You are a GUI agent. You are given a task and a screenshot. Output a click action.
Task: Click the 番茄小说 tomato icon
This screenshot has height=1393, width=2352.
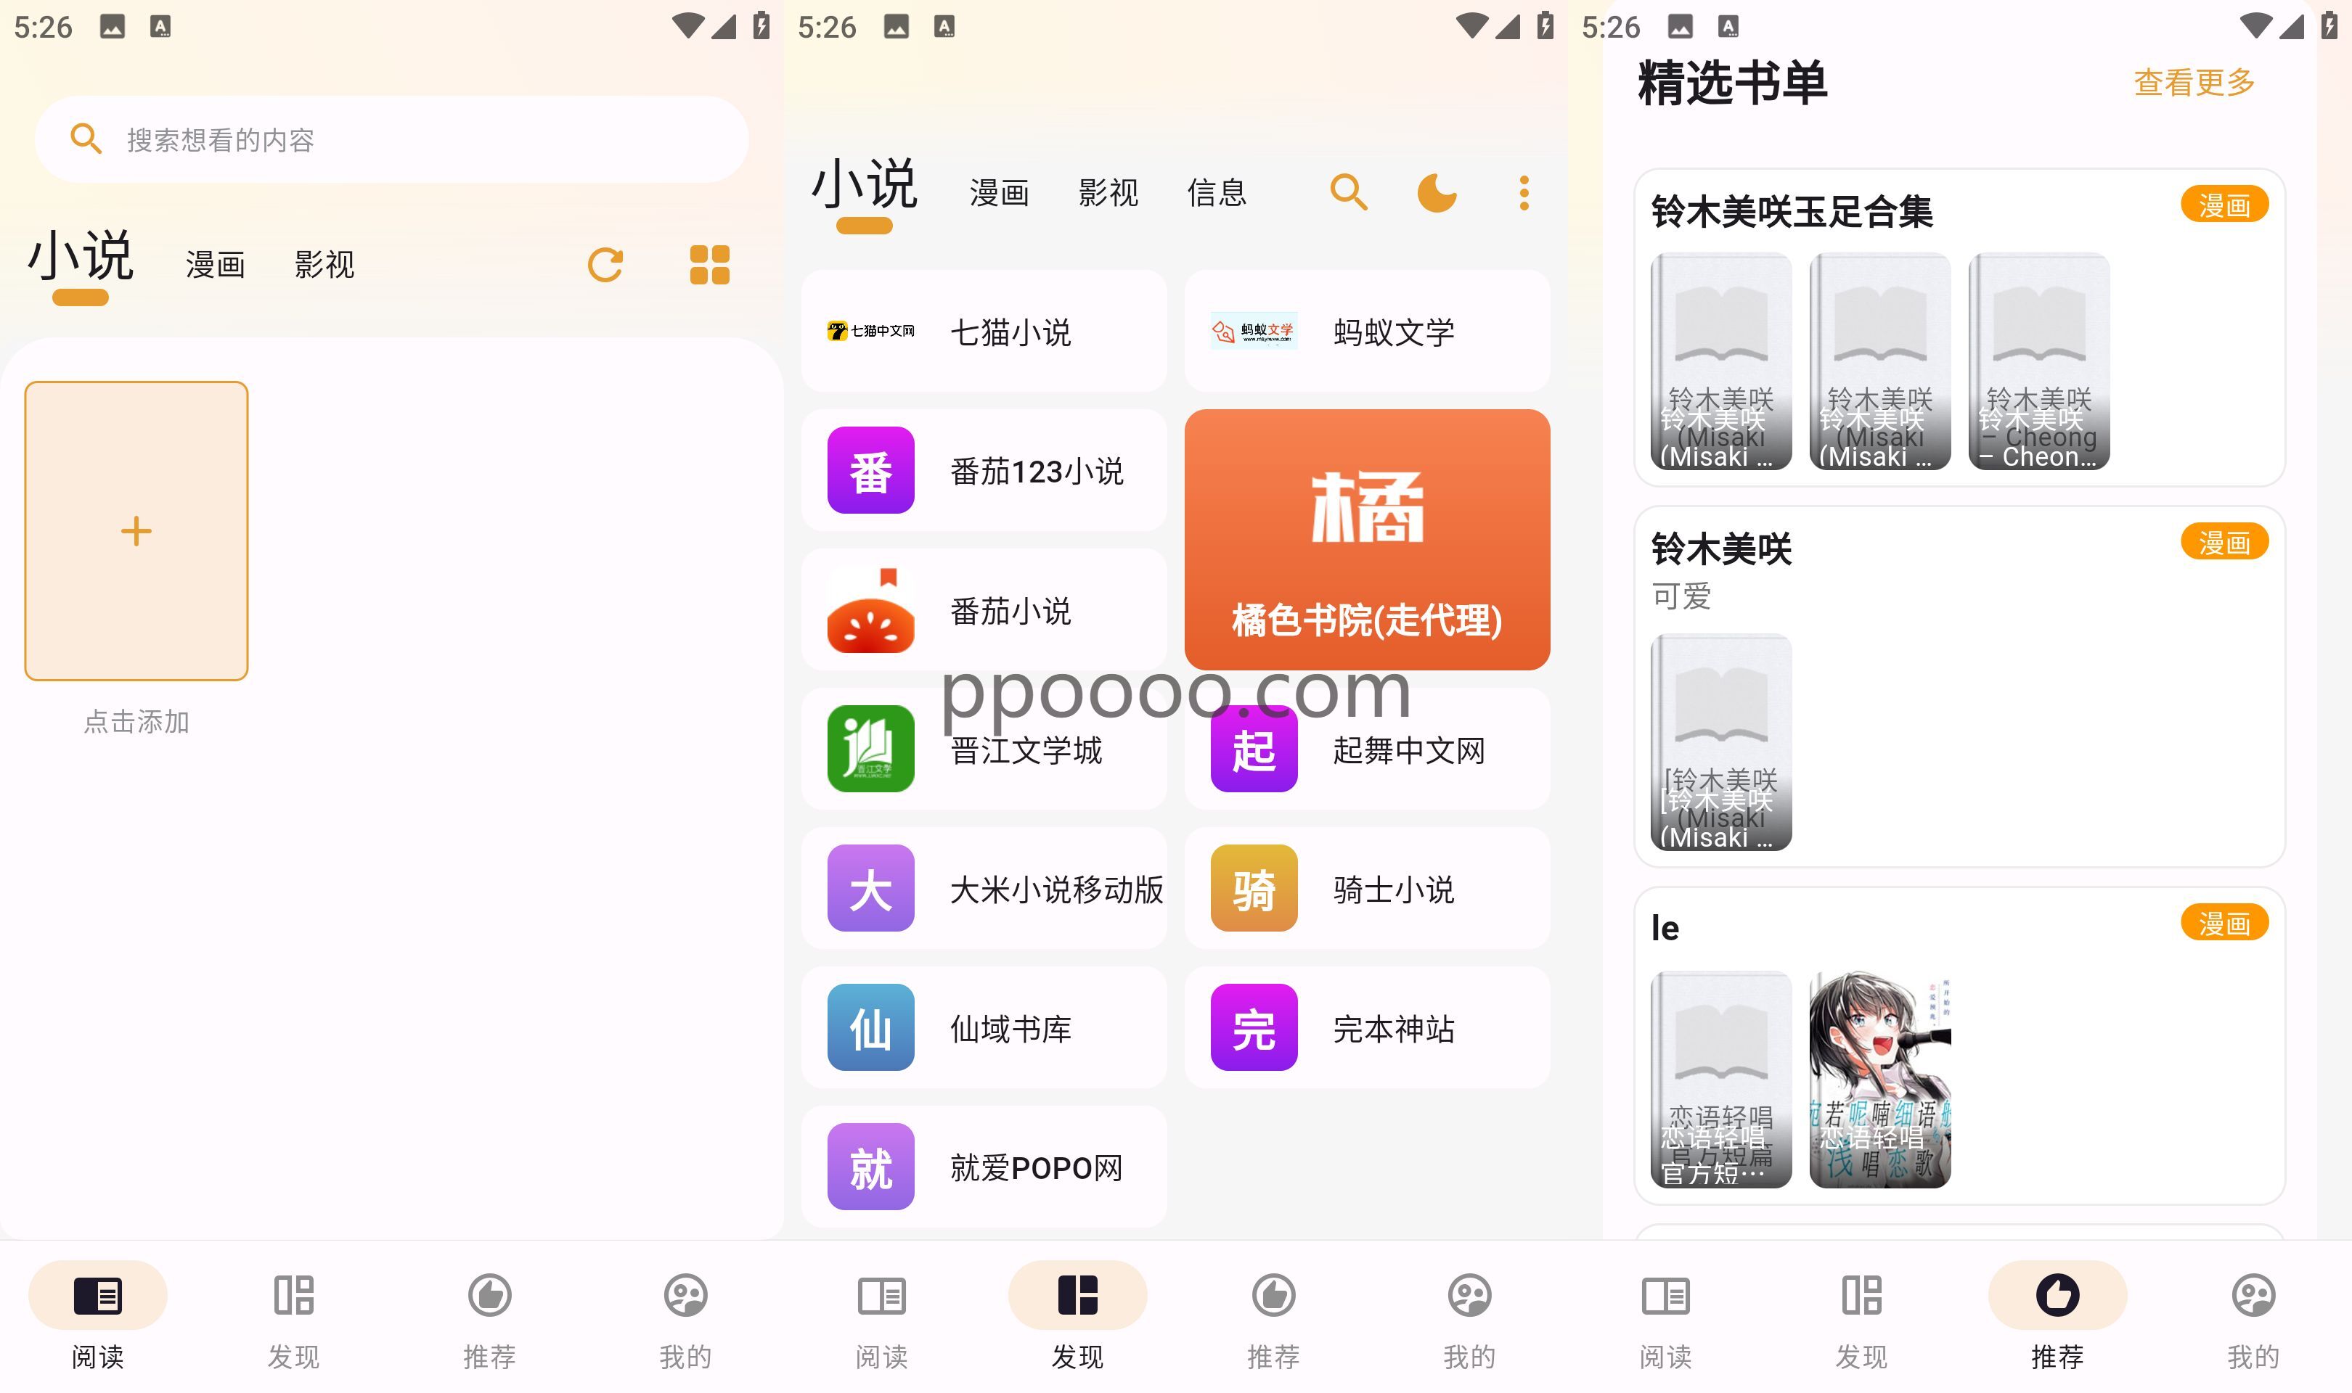870,610
